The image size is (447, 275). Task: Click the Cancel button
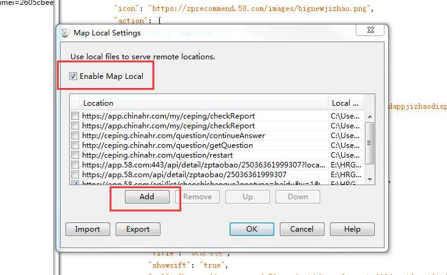[x=302, y=229]
